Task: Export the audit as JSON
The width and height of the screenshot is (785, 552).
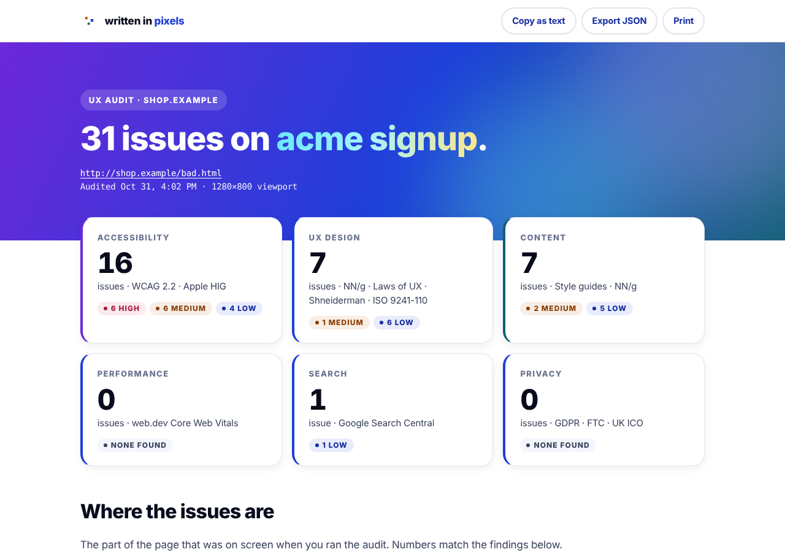Action: 619,21
